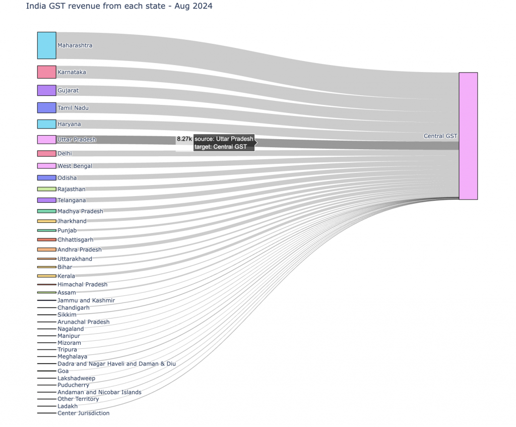Screen dimensions: 516x427
Task: Click the purple Gujarat node
Action: click(46, 90)
